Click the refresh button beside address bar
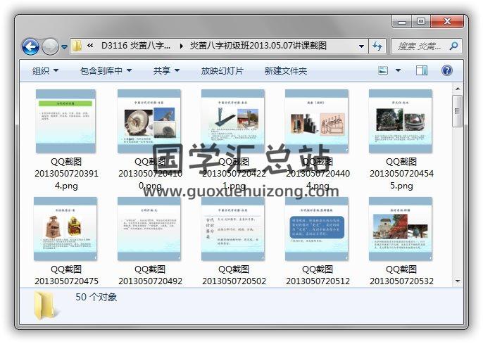The width and height of the screenshot is (483, 344). click(377, 46)
